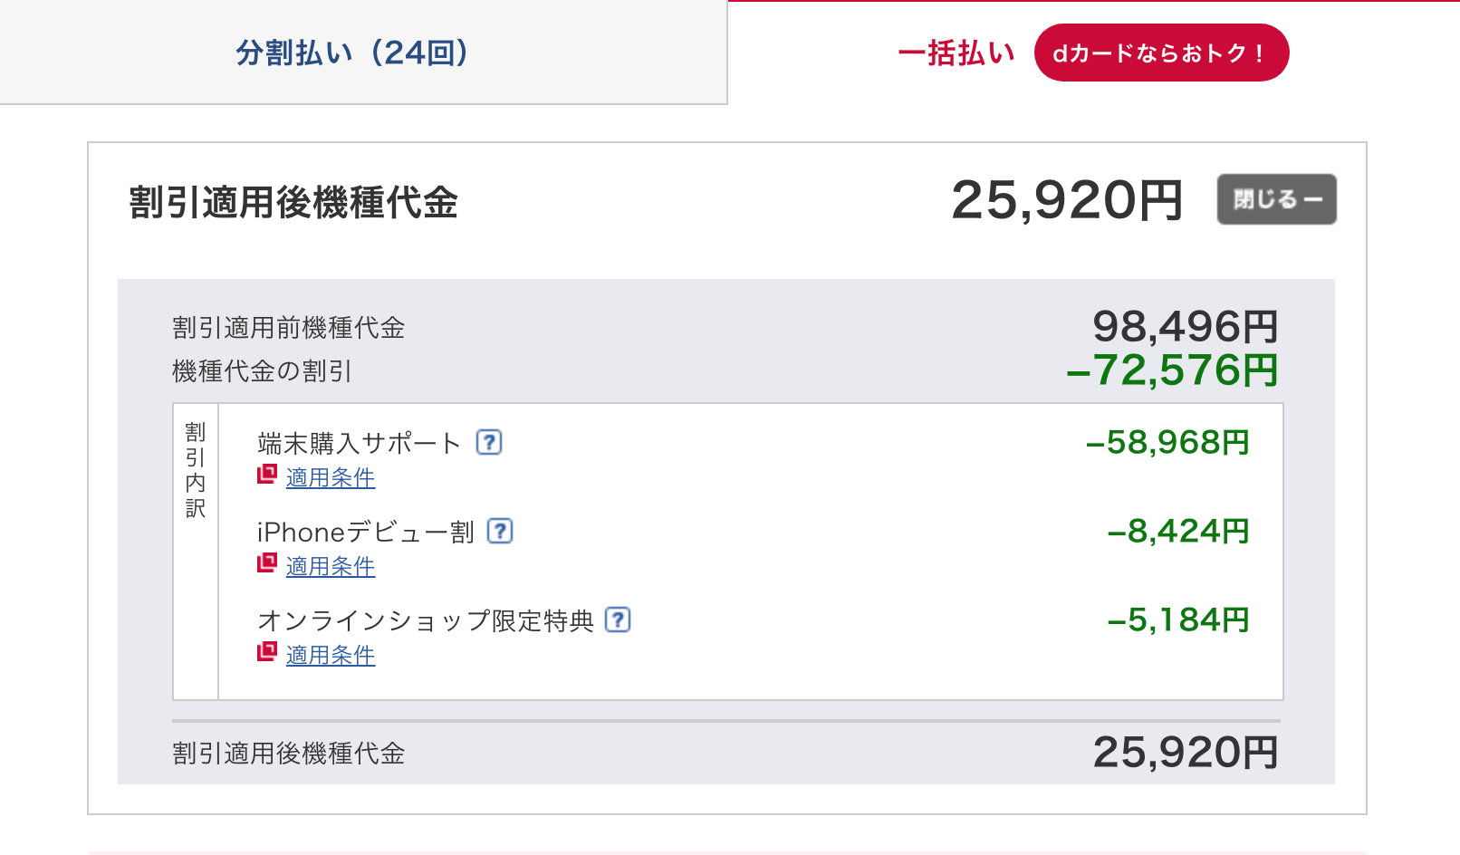Click the 25,920円 price next to 閉じる

click(x=1067, y=200)
